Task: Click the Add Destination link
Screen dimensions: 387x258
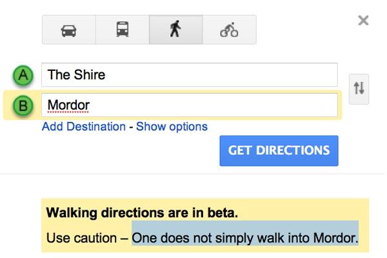Action: pos(84,126)
